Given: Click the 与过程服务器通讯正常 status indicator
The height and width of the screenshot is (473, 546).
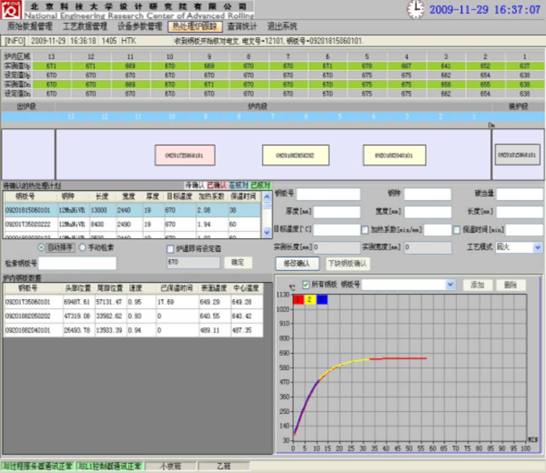Looking at the screenshot, I should click(x=37, y=466).
